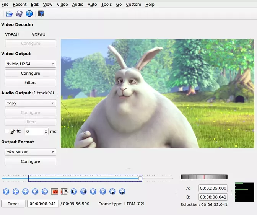The height and width of the screenshot is (215, 257).
Task: Open the Auto menu
Action: point(92,5)
